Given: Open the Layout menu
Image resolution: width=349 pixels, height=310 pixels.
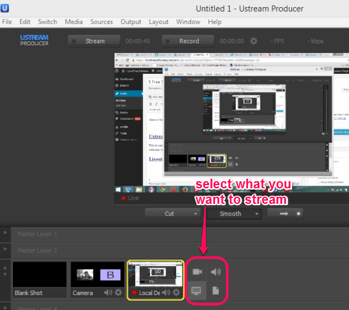Looking at the screenshot, I should click(159, 22).
